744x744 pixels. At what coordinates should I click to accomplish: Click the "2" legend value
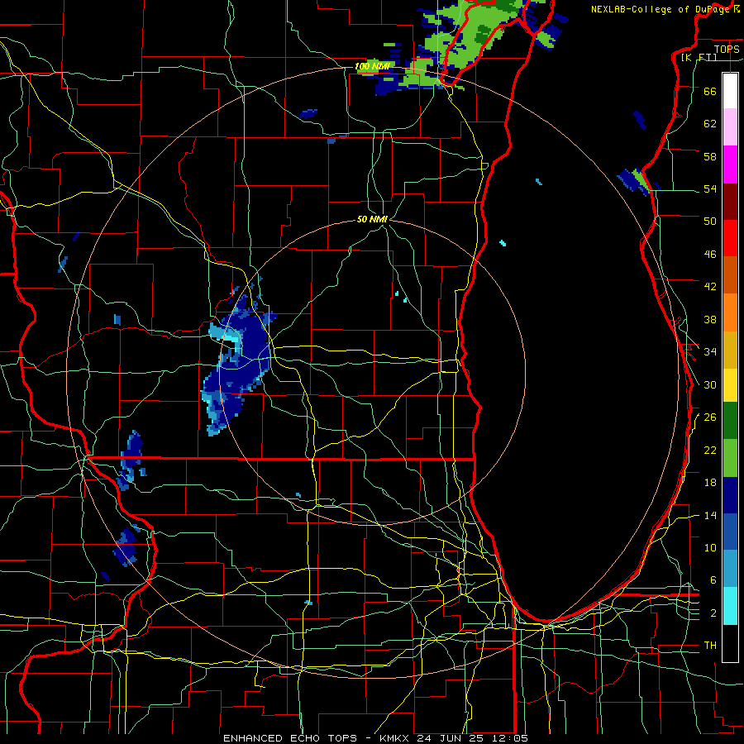pyautogui.click(x=713, y=613)
